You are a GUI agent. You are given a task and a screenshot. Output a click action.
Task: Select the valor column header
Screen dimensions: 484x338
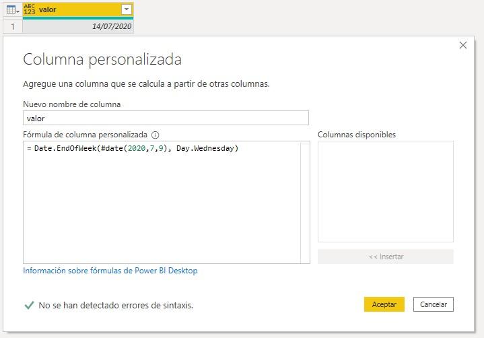pyautogui.click(x=74, y=9)
